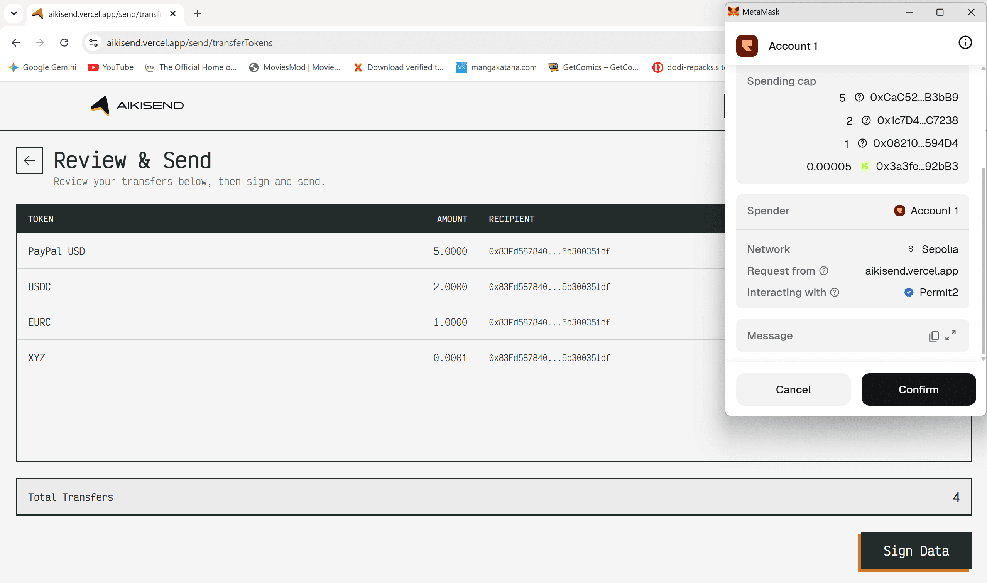Image resolution: width=987 pixels, height=583 pixels.
Task: Click the 0x1c7D4...C7238 token address
Action: click(918, 120)
